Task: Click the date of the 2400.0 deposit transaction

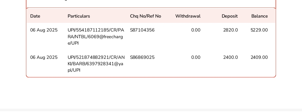Action: 44,57
